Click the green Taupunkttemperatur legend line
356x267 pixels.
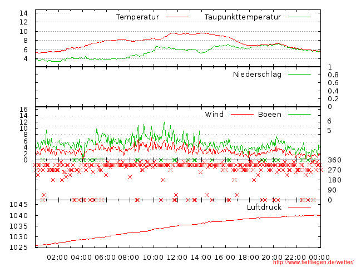pyautogui.click(x=299, y=17)
